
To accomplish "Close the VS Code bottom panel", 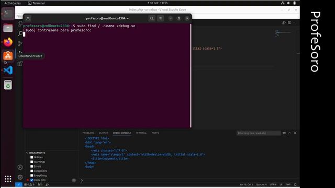I will 295,133.
